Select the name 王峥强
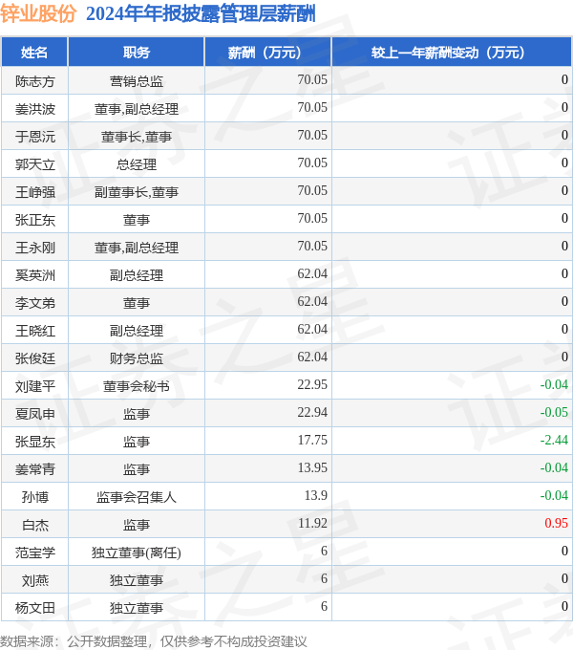573x650 pixels. tap(35, 192)
